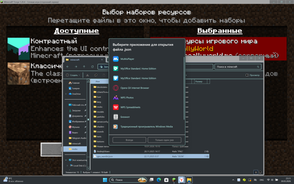The image size is (294, 184).
Task: Click the Copy icon in toolbar
Action: [x=96, y=75]
